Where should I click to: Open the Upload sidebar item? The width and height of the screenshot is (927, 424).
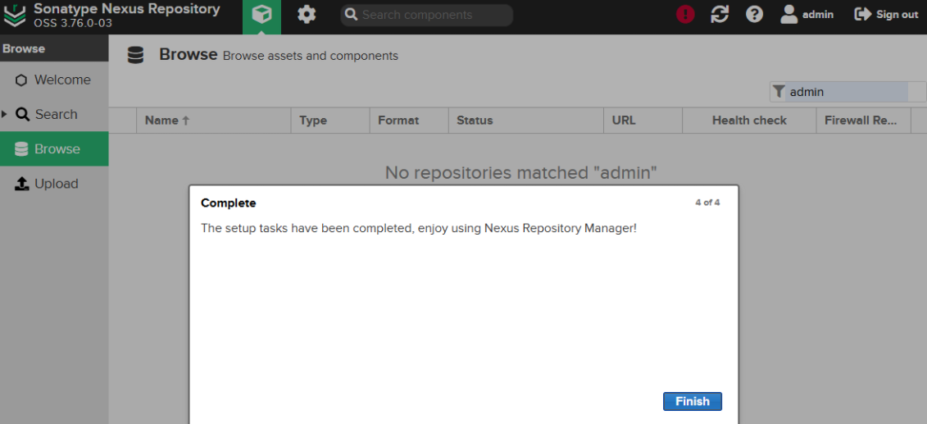[54, 184]
